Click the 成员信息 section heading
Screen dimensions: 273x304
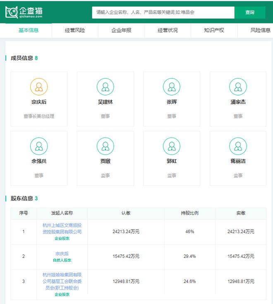22,58
